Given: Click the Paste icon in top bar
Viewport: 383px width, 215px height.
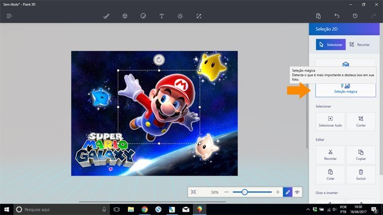Looking at the screenshot, I should click(x=319, y=16).
